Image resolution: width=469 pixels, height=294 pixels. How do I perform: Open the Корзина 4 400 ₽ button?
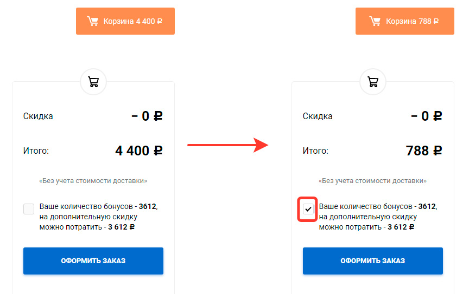[x=125, y=21]
